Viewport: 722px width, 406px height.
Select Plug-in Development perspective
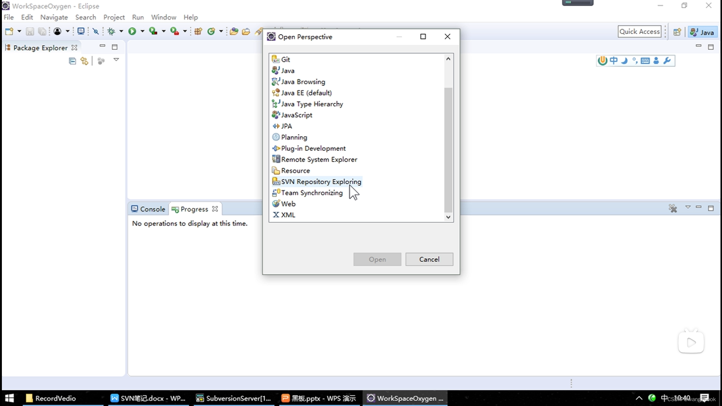(x=309, y=148)
